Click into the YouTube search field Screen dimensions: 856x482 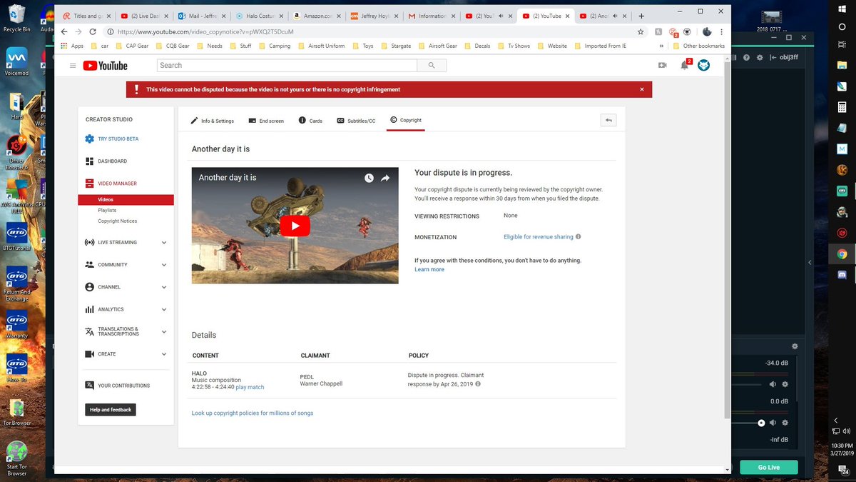287,65
